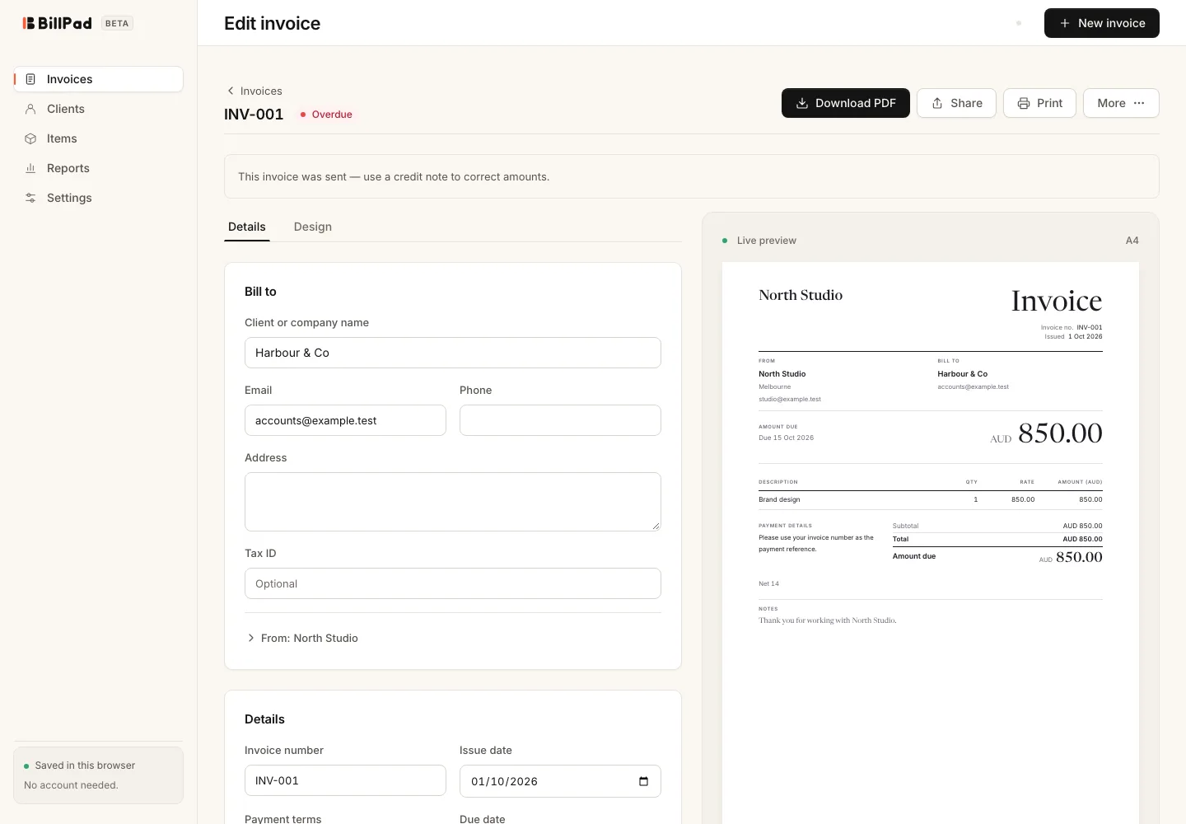This screenshot has width=1186, height=824.
Task: Click the Email input field
Action: click(345, 420)
